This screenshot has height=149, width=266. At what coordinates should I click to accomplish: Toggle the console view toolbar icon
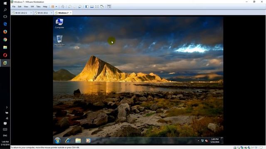[109, 7]
